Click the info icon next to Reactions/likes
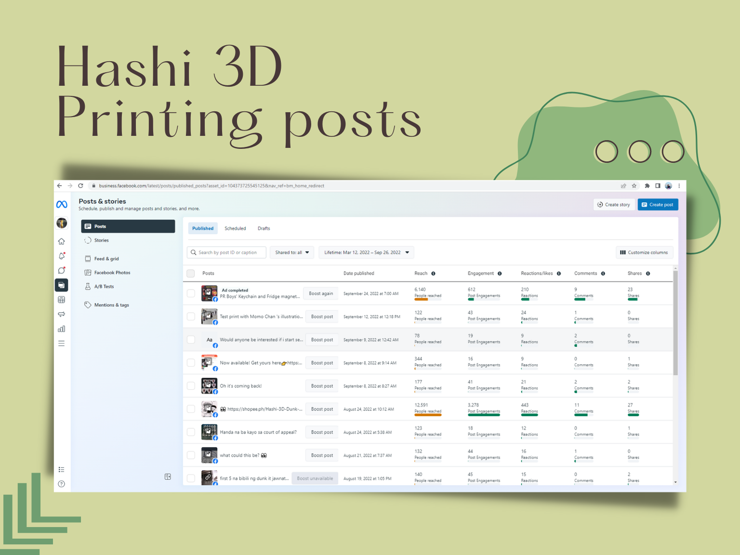This screenshot has width=740, height=555. 559,274
